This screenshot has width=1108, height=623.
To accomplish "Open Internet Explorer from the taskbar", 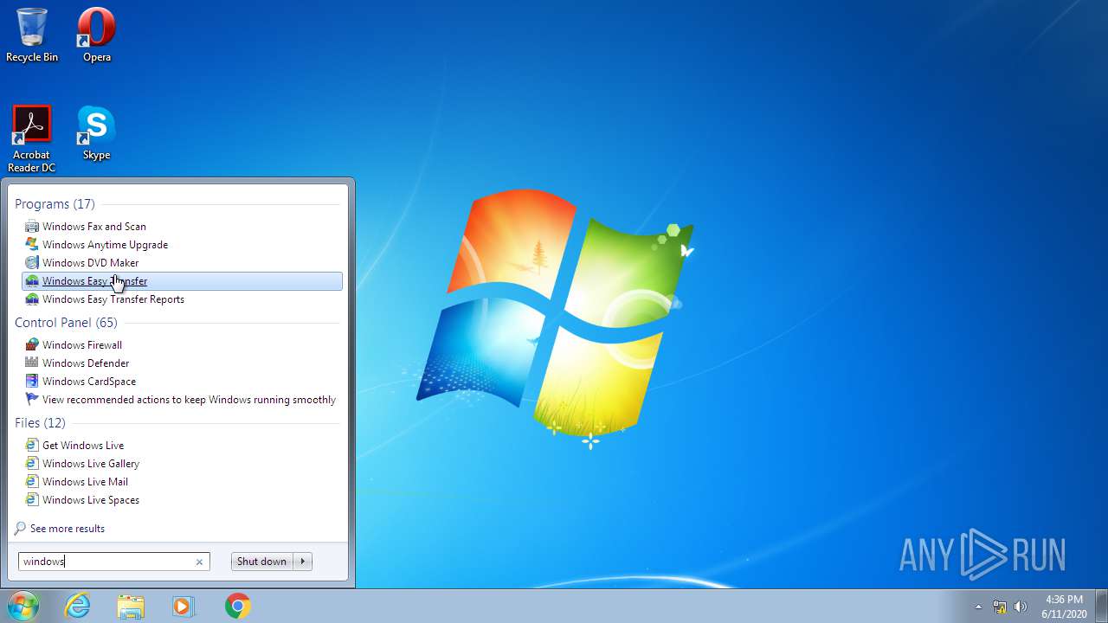I will 78,606.
